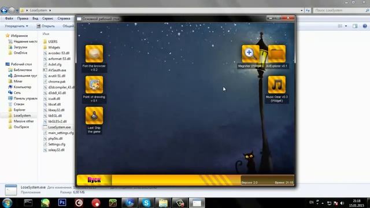Select the Widgets folder
Viewport: 370px width, 208px height.
pos(51,47)
